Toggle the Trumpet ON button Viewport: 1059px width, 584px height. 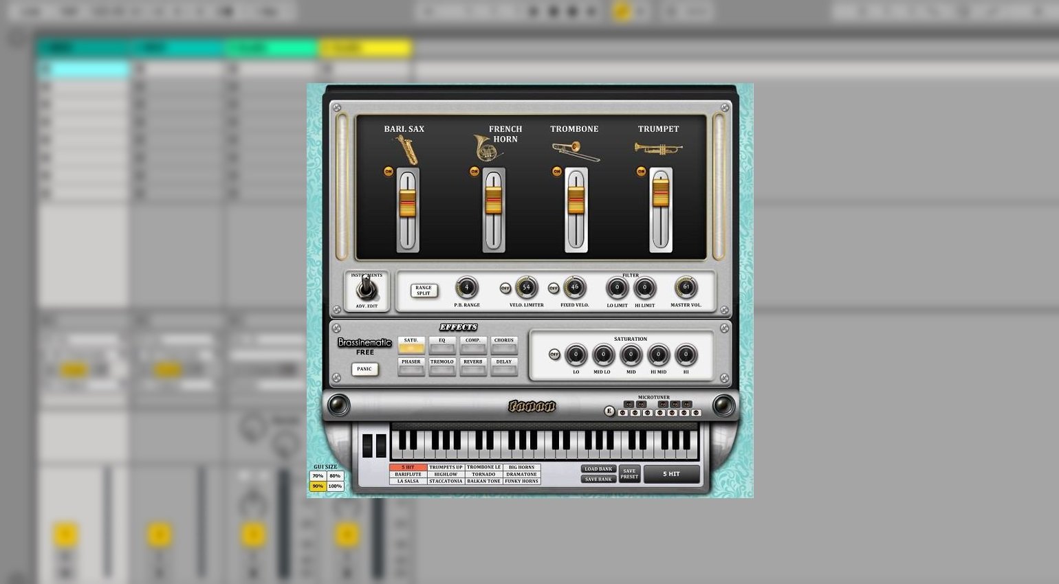click(641, 172)
